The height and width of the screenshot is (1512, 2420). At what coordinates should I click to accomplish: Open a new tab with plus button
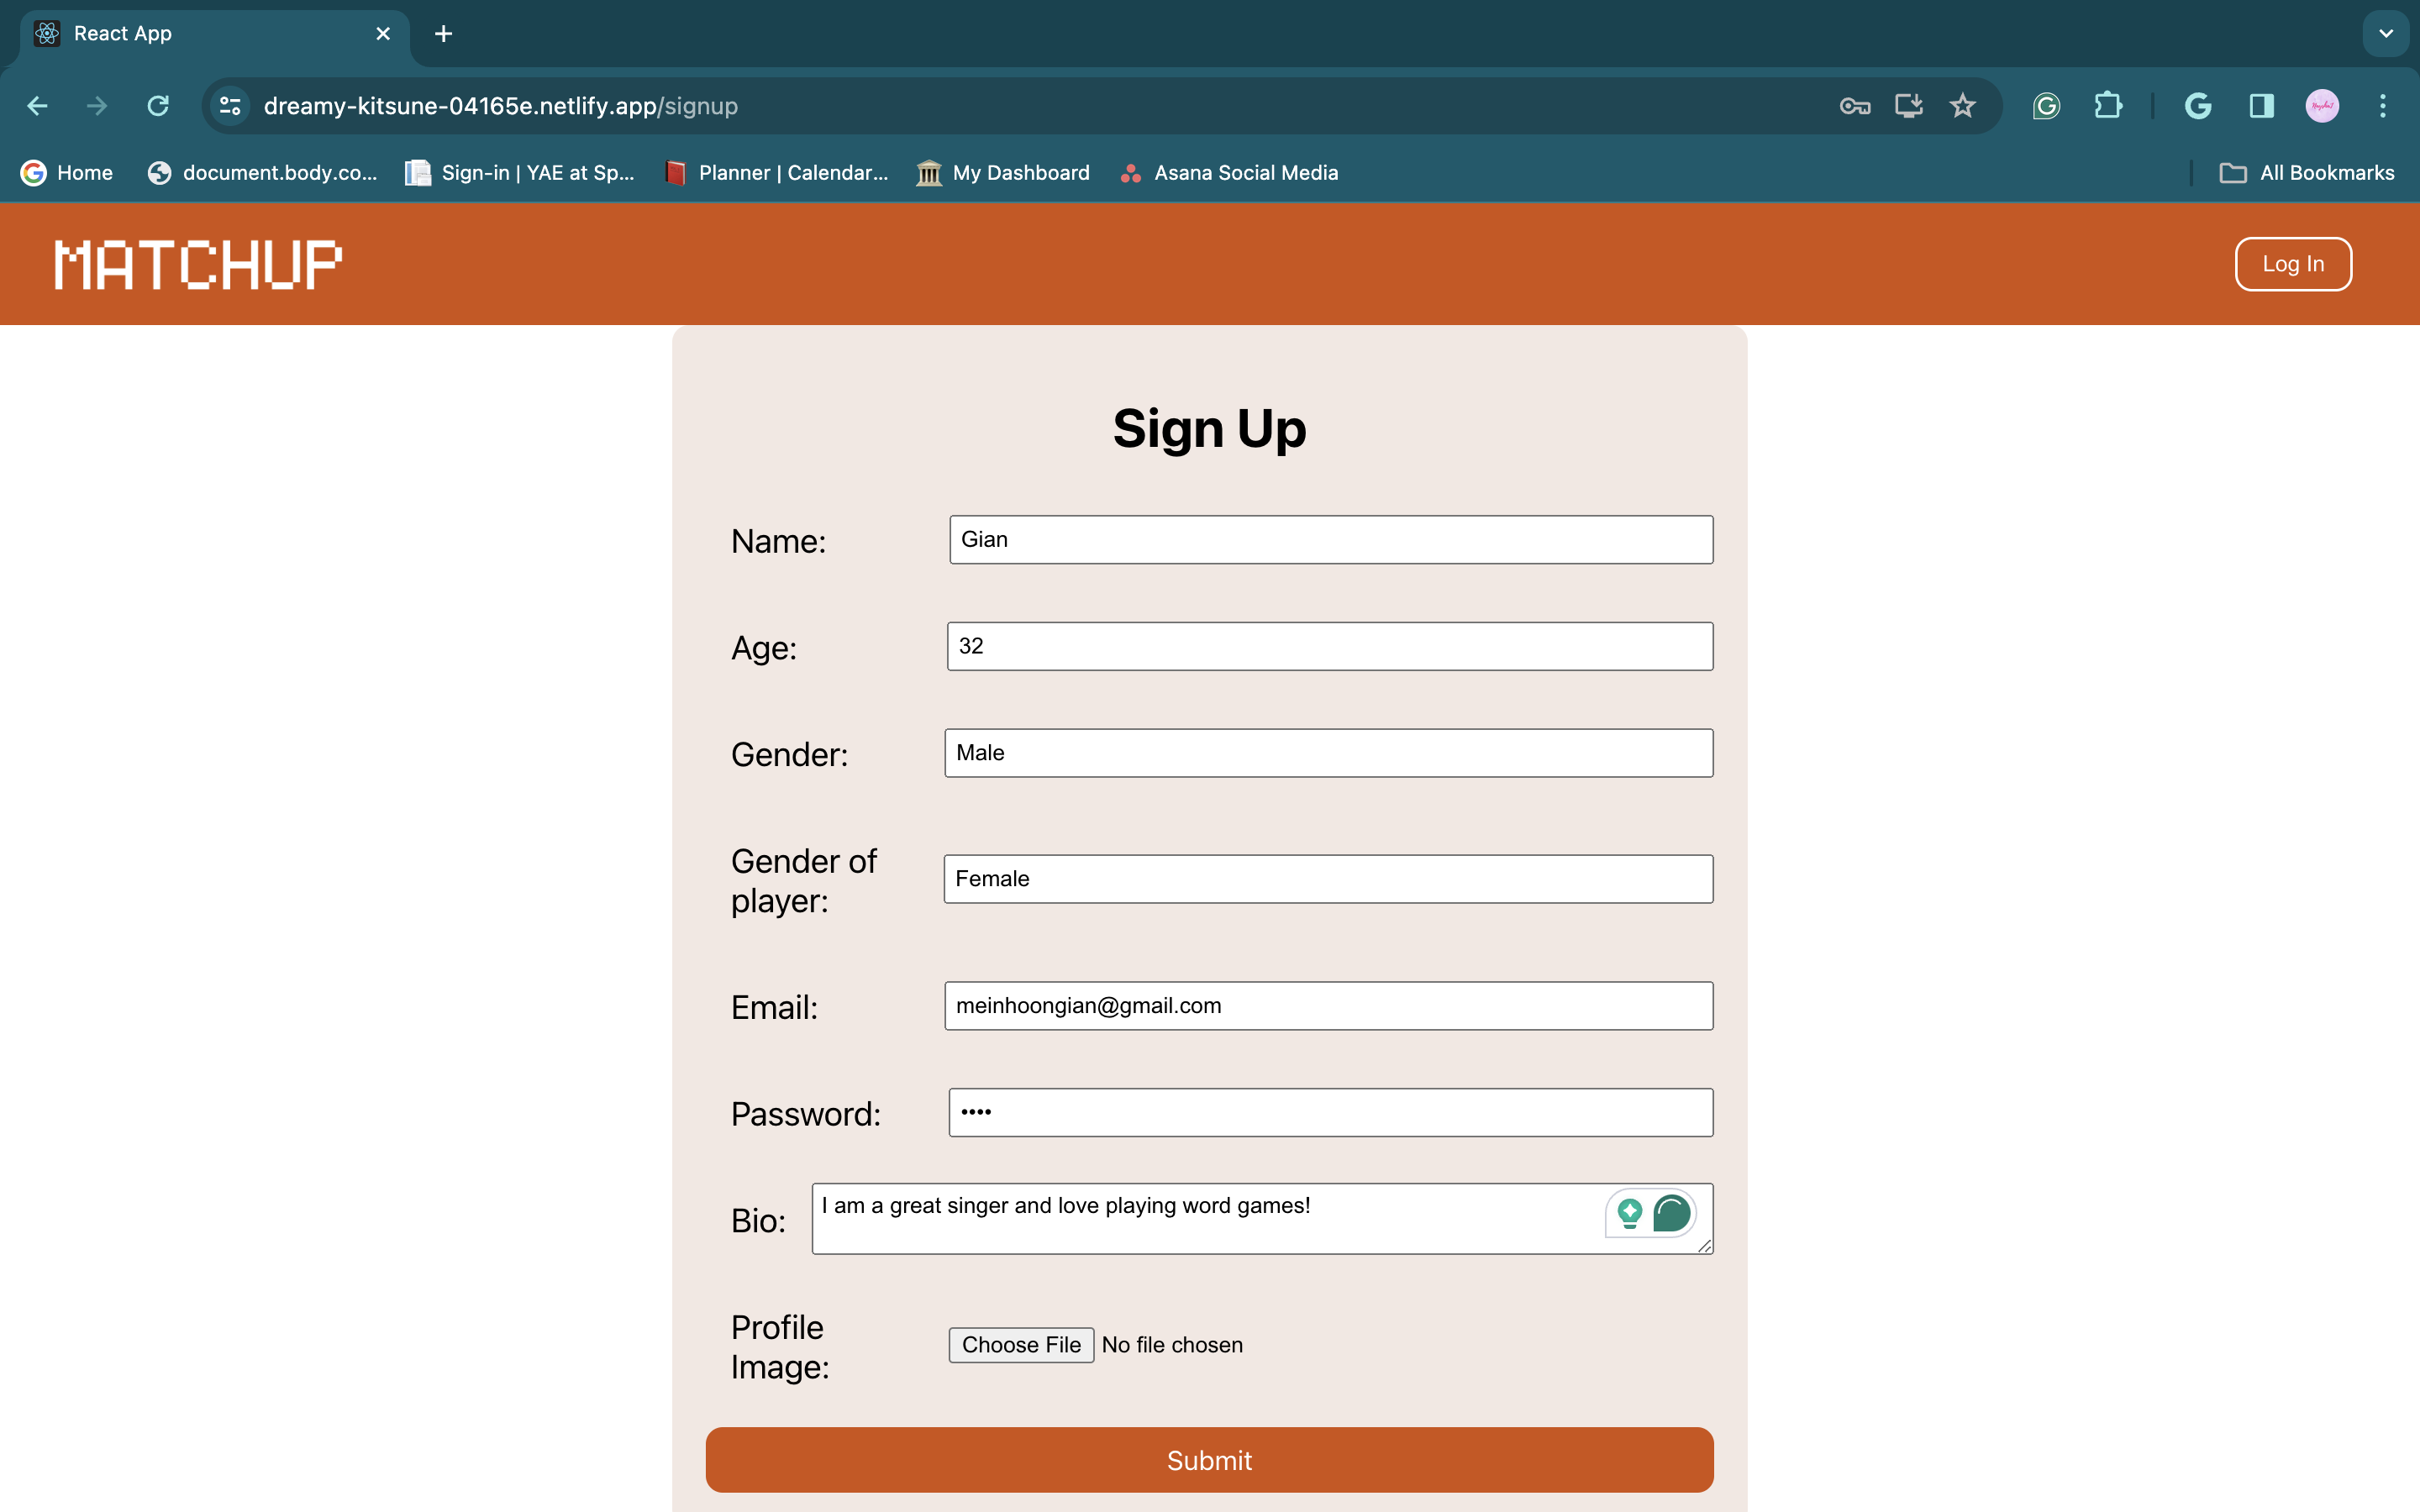444,34
